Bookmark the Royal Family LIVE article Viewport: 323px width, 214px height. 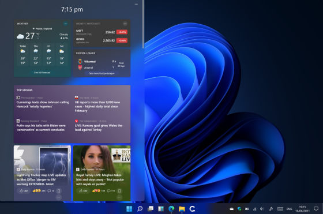(119, 191)
